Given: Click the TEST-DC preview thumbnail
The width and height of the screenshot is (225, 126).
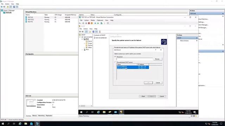Looking at the screenshot, I should tap(31, 103).
